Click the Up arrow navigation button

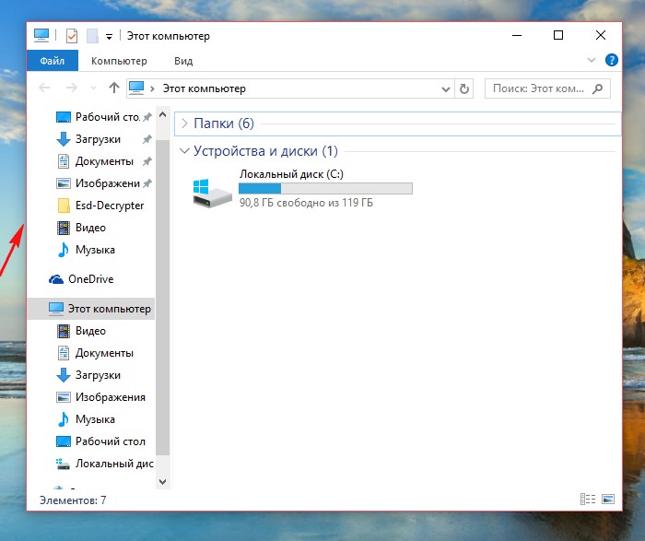click(113, 88)
